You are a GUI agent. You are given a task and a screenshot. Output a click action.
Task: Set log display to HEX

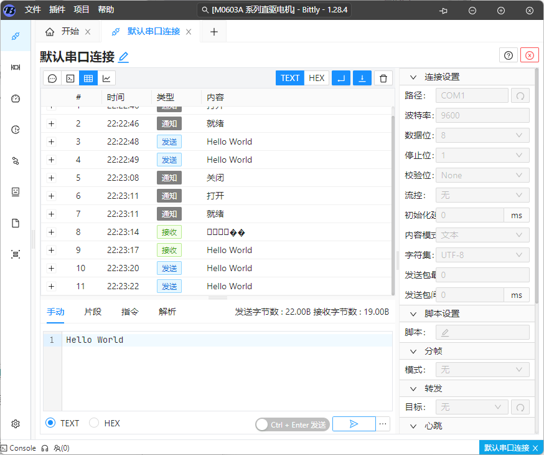(317, 78)
